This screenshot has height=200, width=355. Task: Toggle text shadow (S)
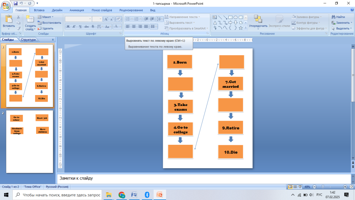tap(93, 26)
